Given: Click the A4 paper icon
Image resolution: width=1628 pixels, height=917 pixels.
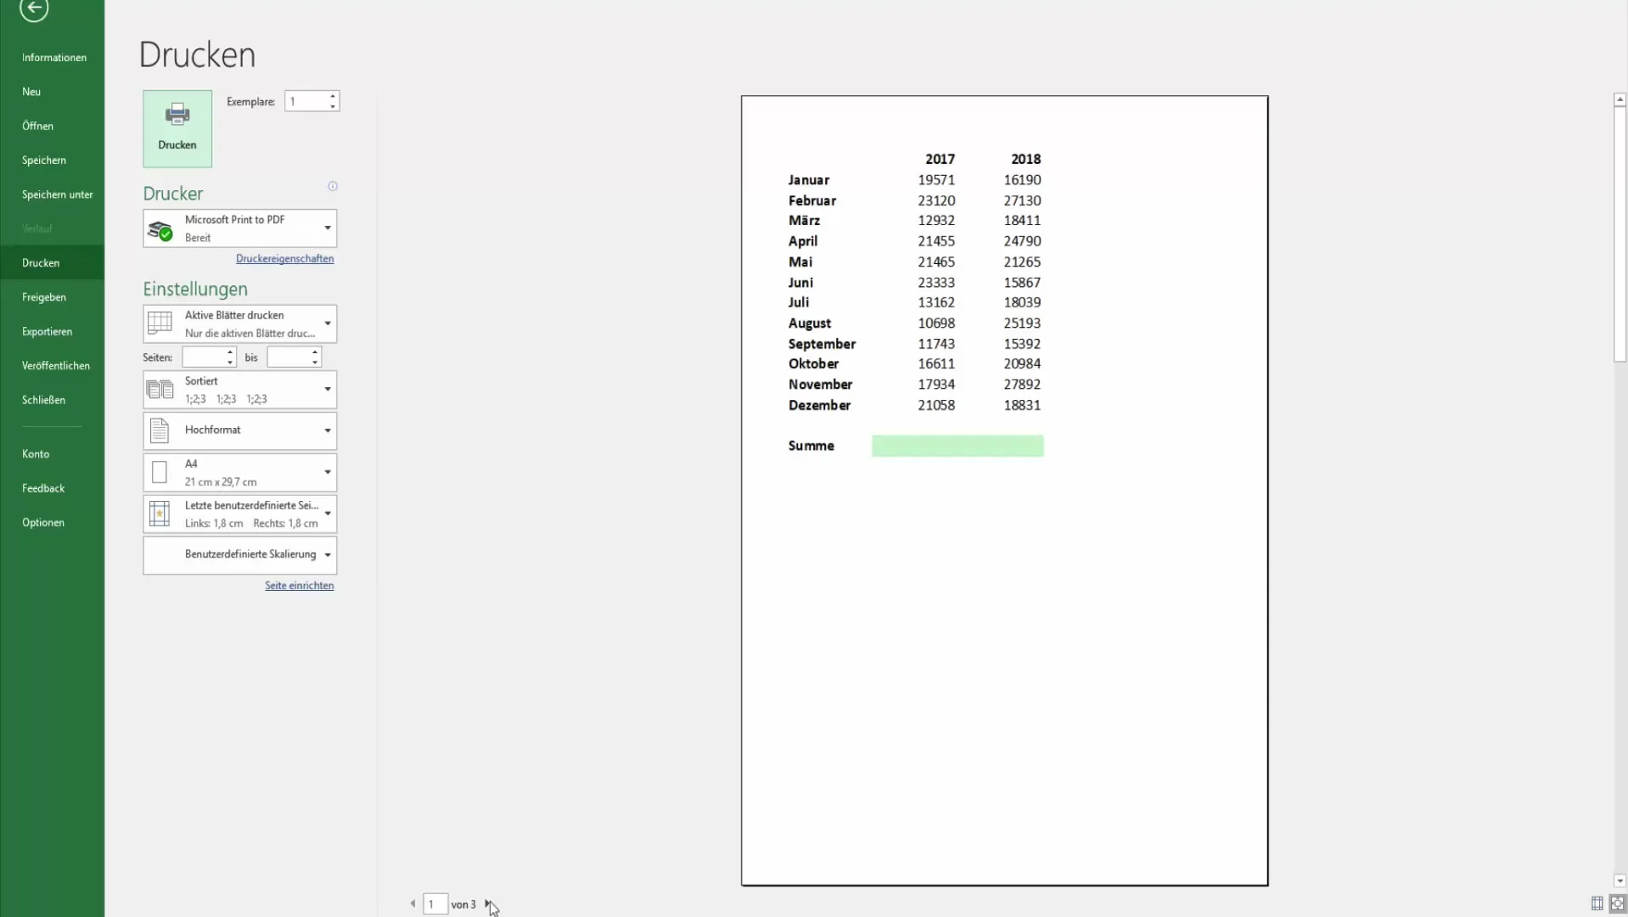Looking at the screenshot, I should 160,472.
